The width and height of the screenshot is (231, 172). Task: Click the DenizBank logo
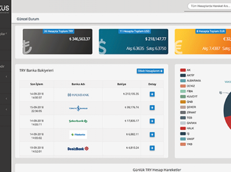[x=78, y=149]
